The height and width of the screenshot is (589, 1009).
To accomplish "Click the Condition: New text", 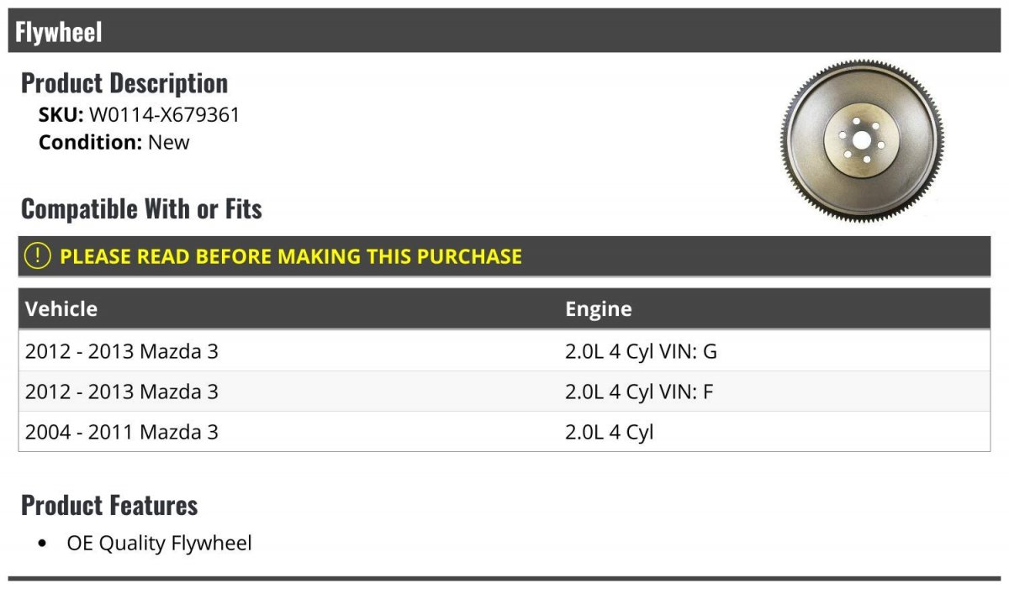I will [114, 142].
